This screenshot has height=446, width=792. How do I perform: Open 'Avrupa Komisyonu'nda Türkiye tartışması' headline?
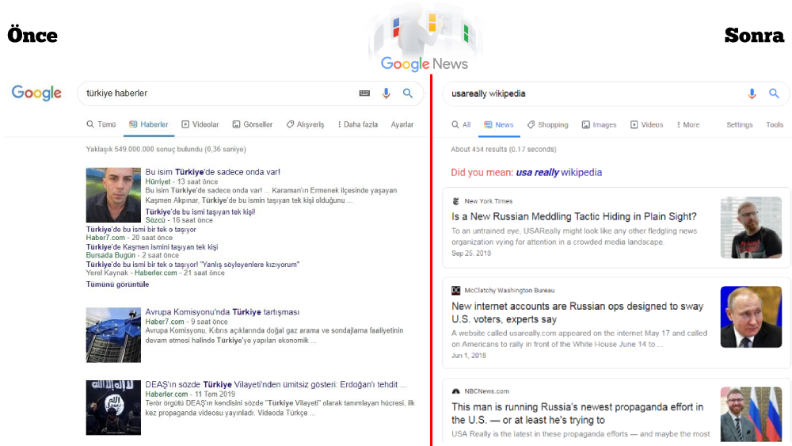click(x=223, y=312)
